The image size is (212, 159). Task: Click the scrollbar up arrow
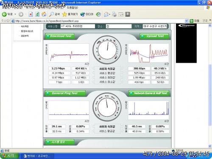[210, 25]
